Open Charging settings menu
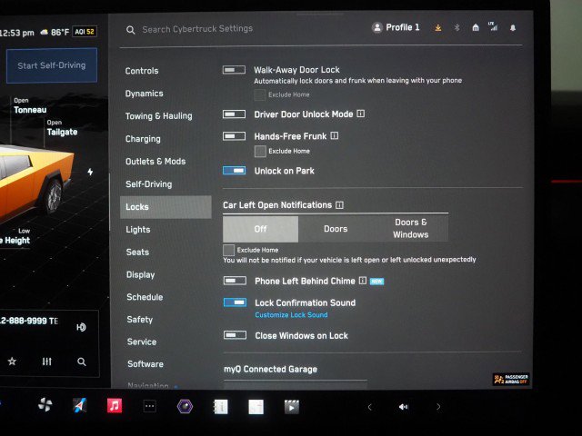582x436 pixels. 143,139
